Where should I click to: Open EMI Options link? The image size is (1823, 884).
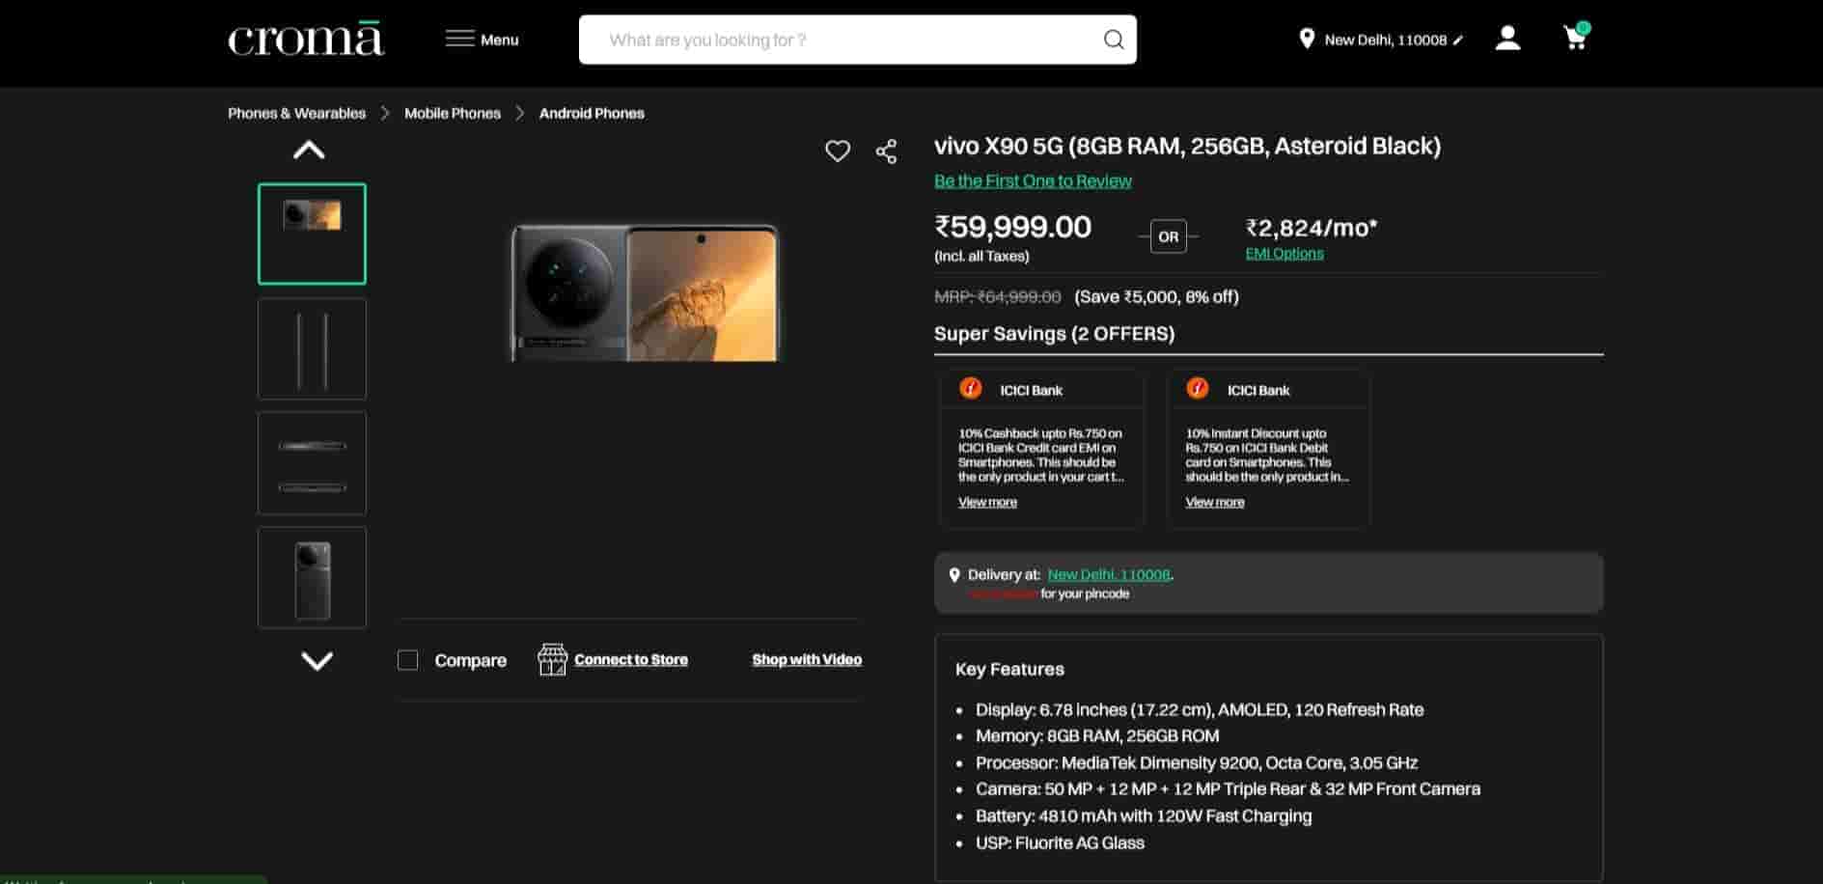[x=1284, y=254]
